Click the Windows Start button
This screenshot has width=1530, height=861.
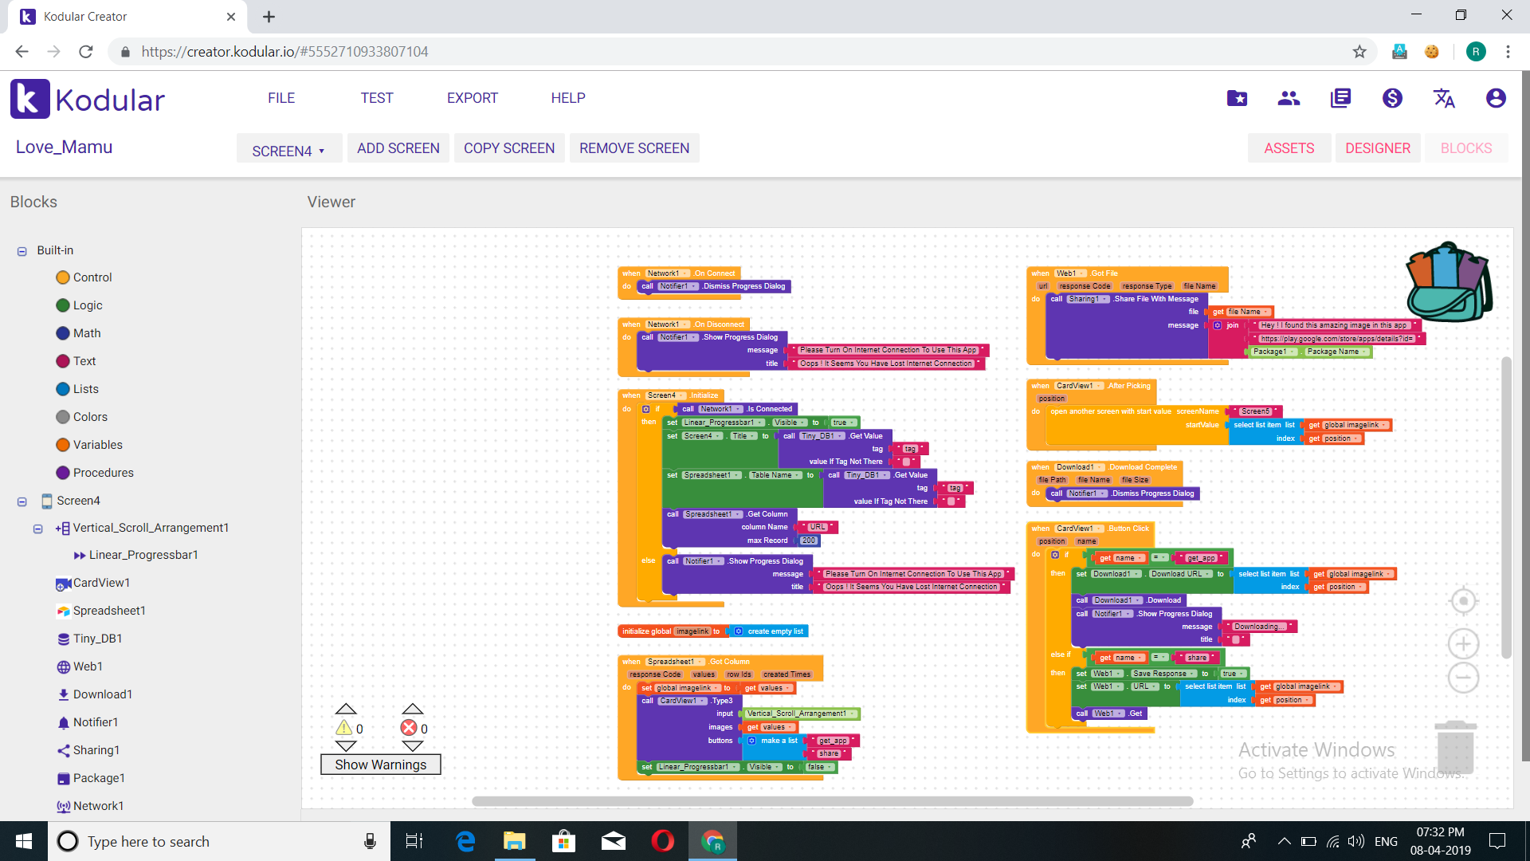point(24,841)
